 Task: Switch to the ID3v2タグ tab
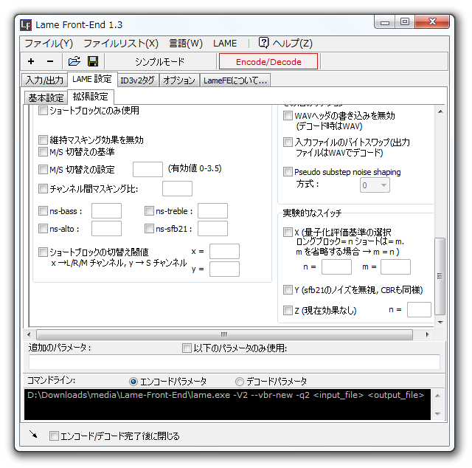[138, 80]
